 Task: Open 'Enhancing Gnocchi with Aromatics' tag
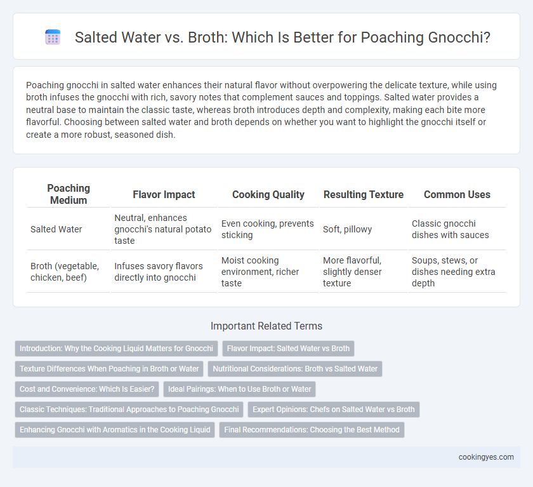coord(115,430)
